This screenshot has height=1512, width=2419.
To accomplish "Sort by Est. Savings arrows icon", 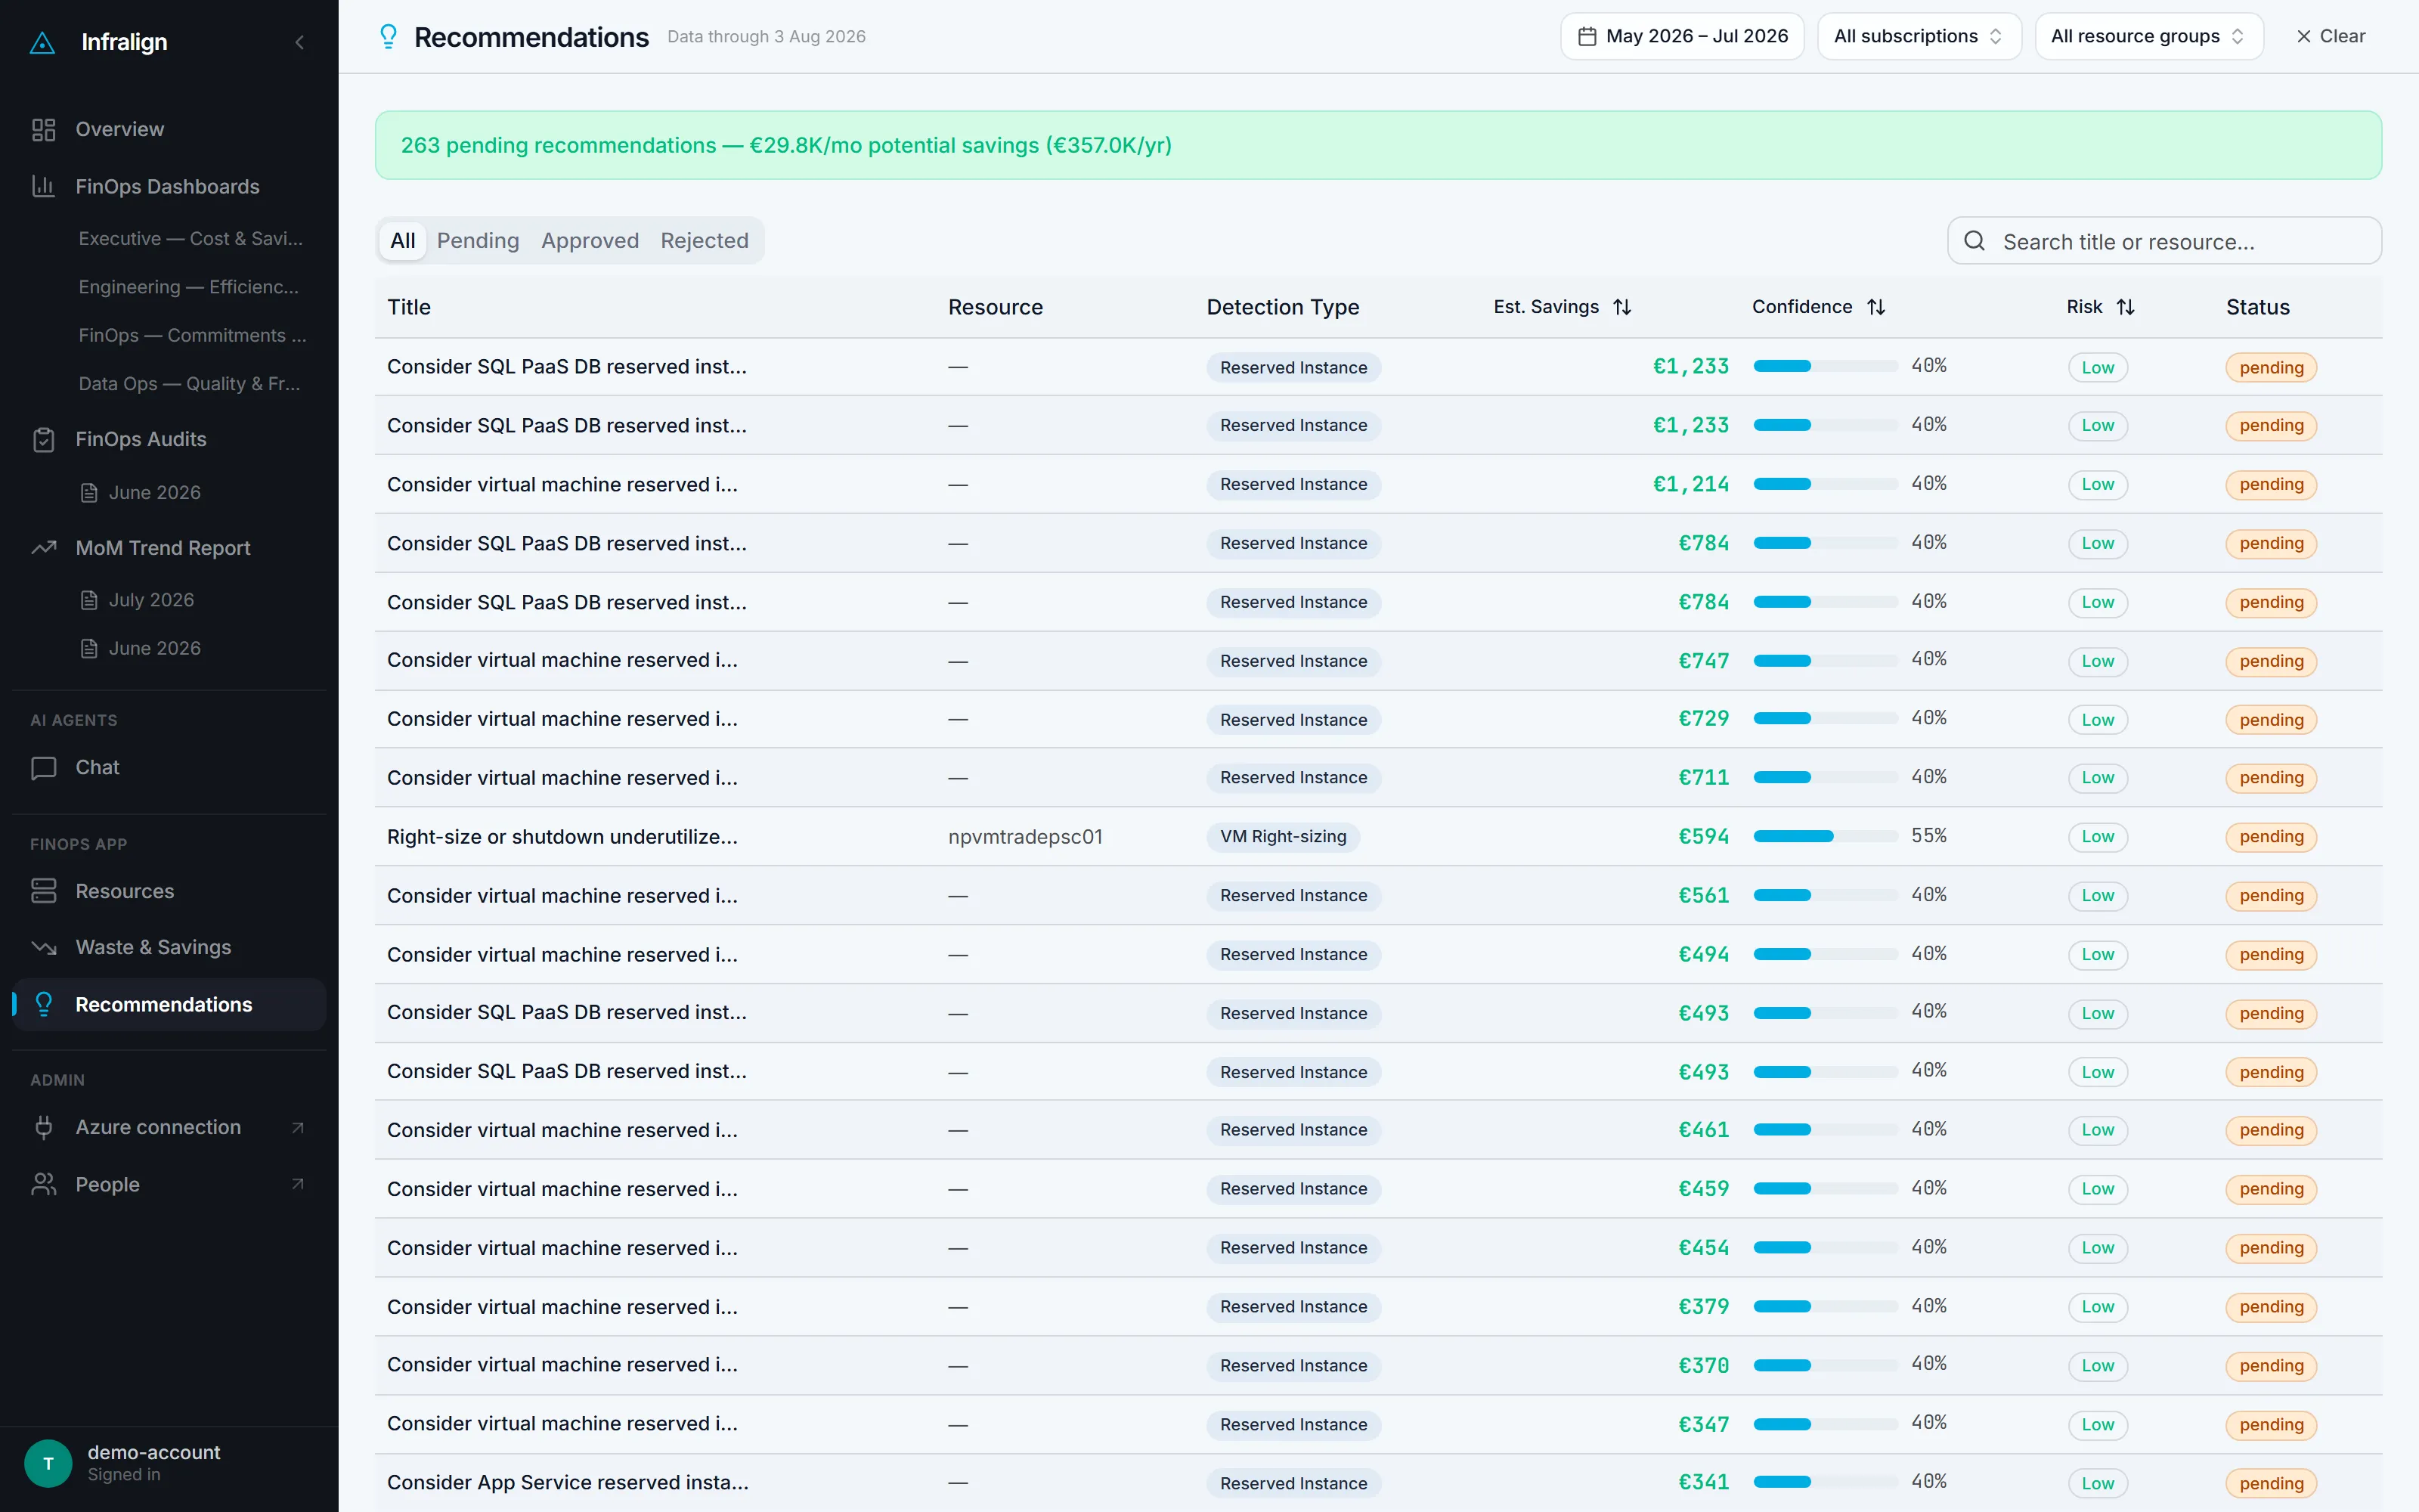I will click(1622, 307).
